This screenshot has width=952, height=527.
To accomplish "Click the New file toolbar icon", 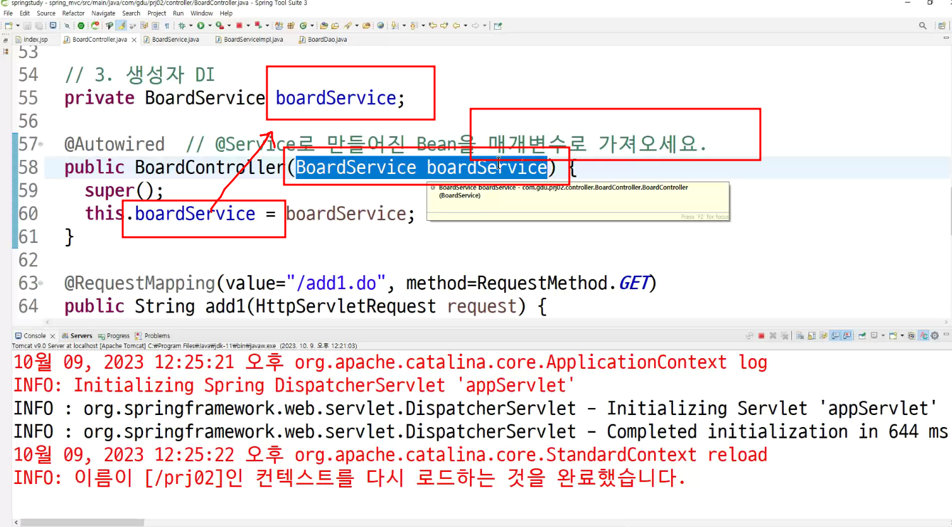I will pyautogui.click(x=8, y=26).
